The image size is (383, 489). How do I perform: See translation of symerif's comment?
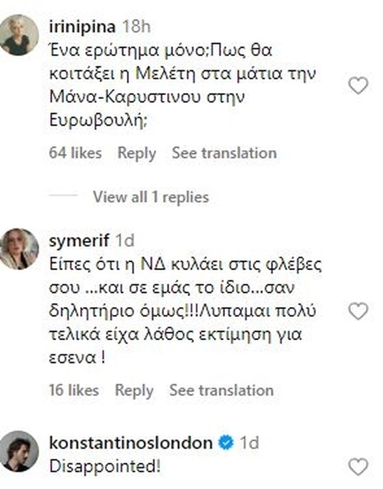222,390
